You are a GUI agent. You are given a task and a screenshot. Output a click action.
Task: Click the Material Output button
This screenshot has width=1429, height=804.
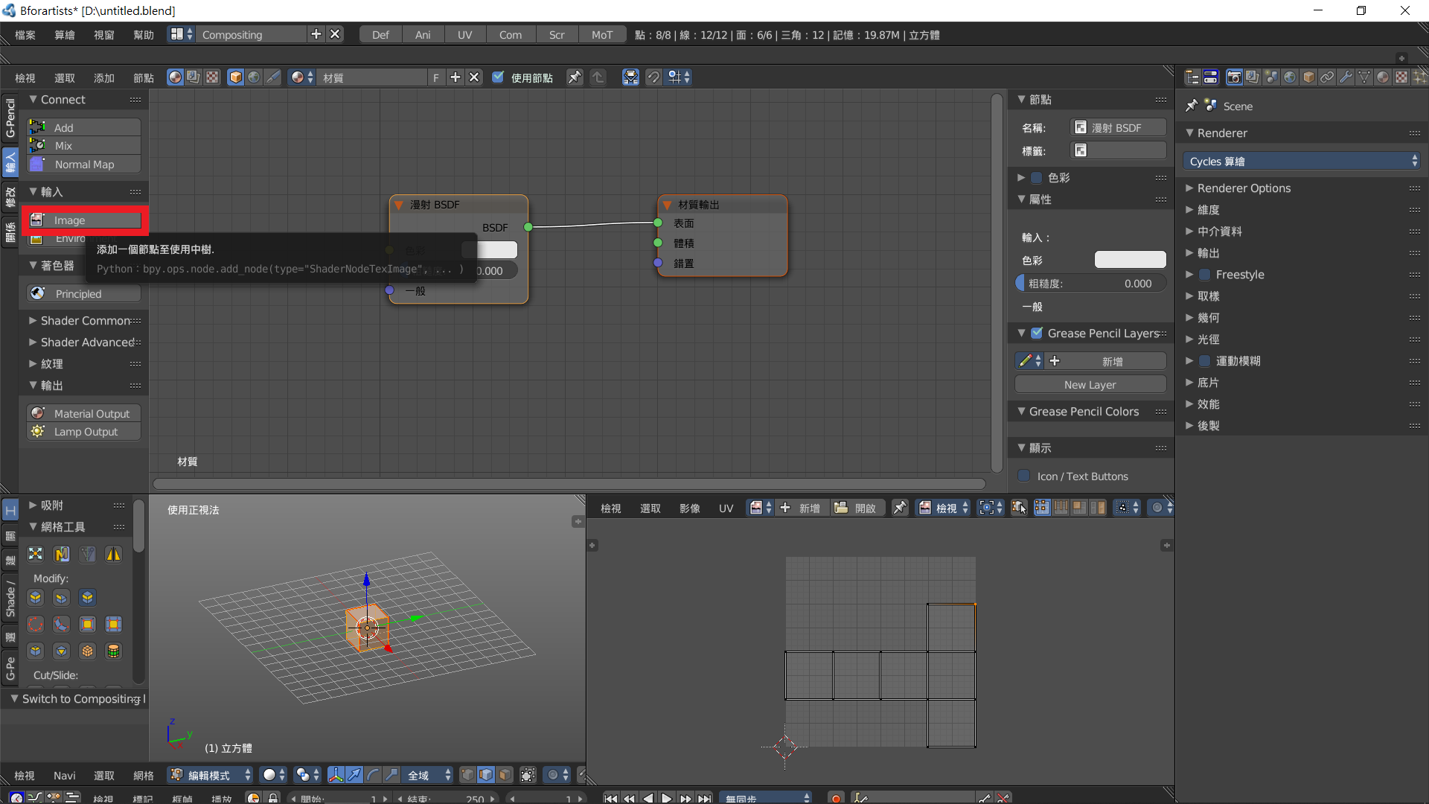(x=84, y=414)
